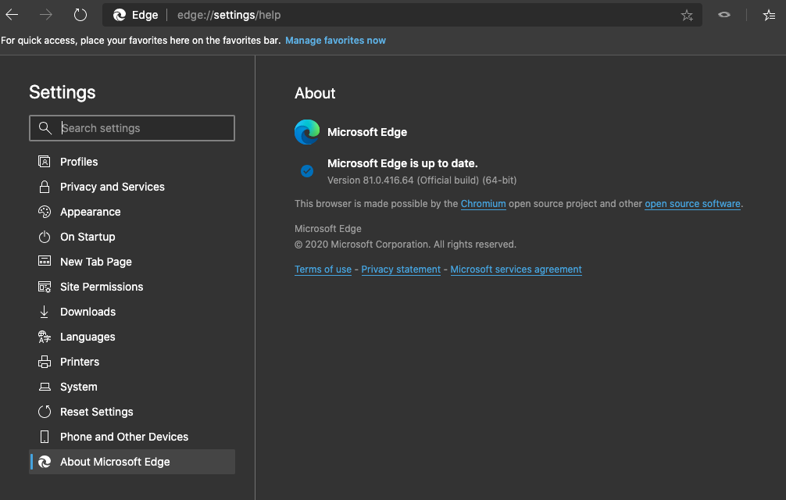Click Manage favorites now link
The height and width of the screenshot is (500, 786).
coord(335,41)
